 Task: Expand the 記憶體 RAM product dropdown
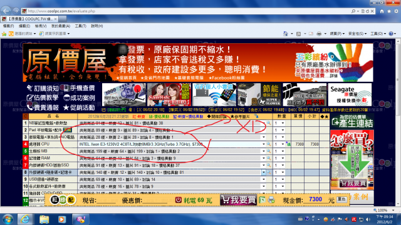pos(264,158)
